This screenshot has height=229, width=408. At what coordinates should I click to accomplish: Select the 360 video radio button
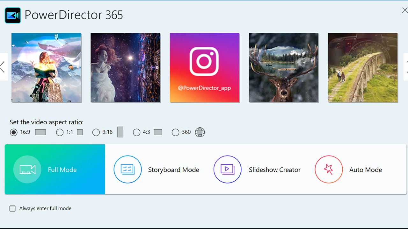coord(175,132)
